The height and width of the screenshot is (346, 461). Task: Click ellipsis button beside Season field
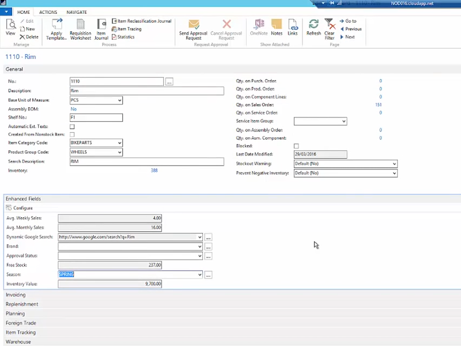209,275
